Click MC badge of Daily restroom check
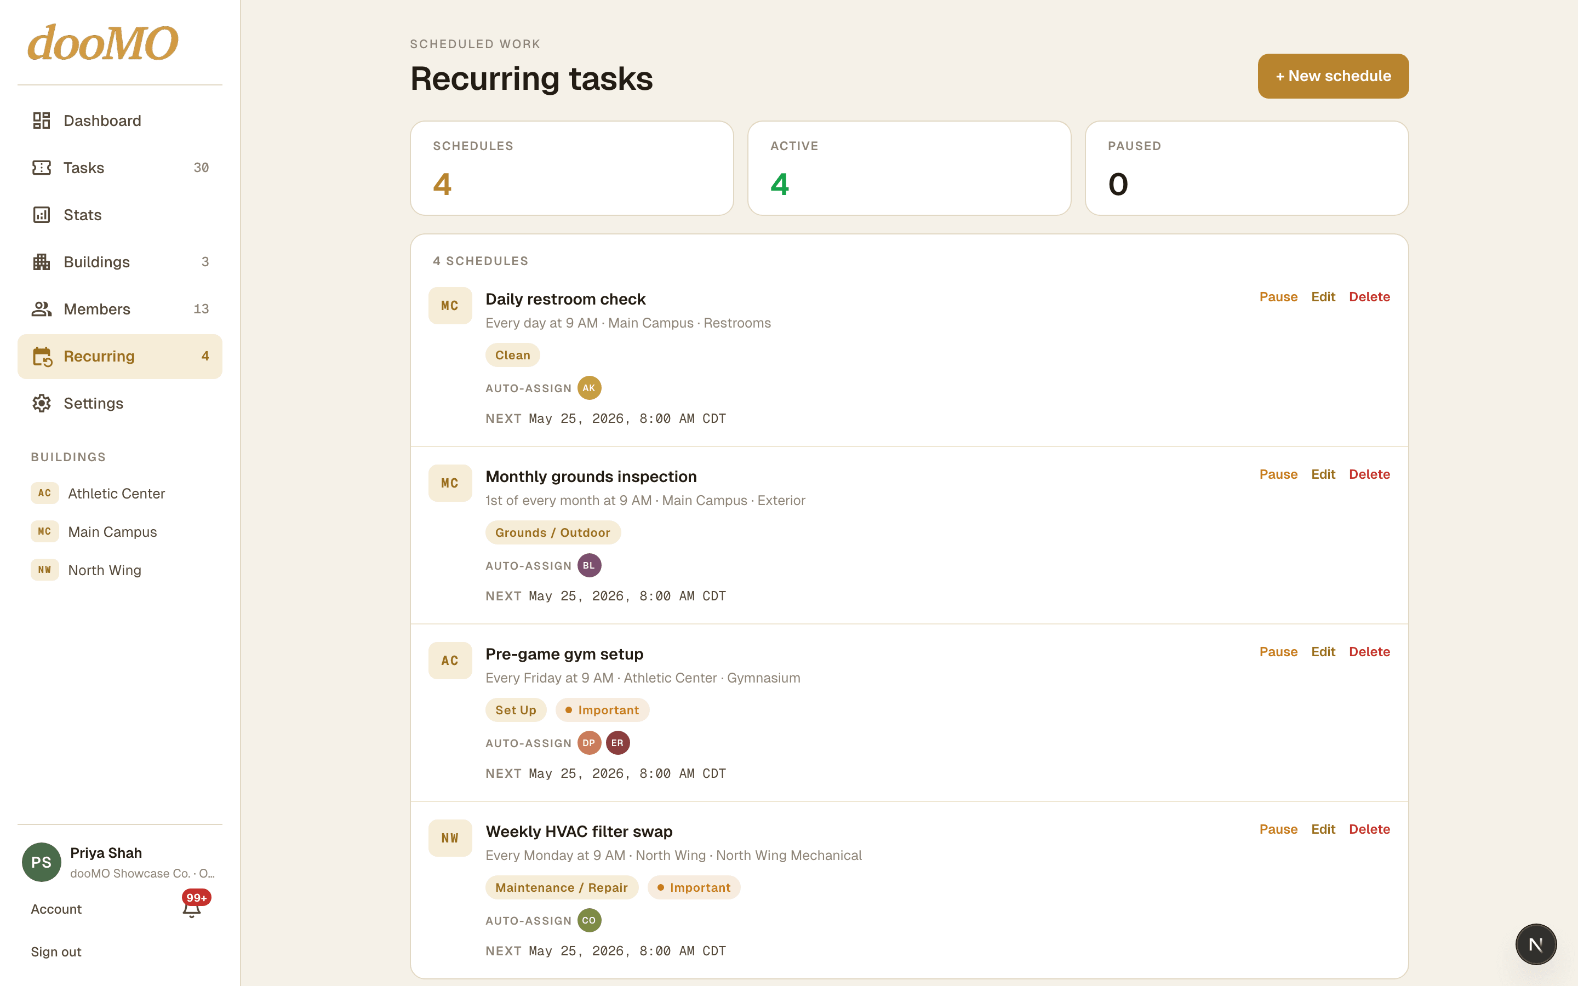1578x986 pixels. point(450,306)
